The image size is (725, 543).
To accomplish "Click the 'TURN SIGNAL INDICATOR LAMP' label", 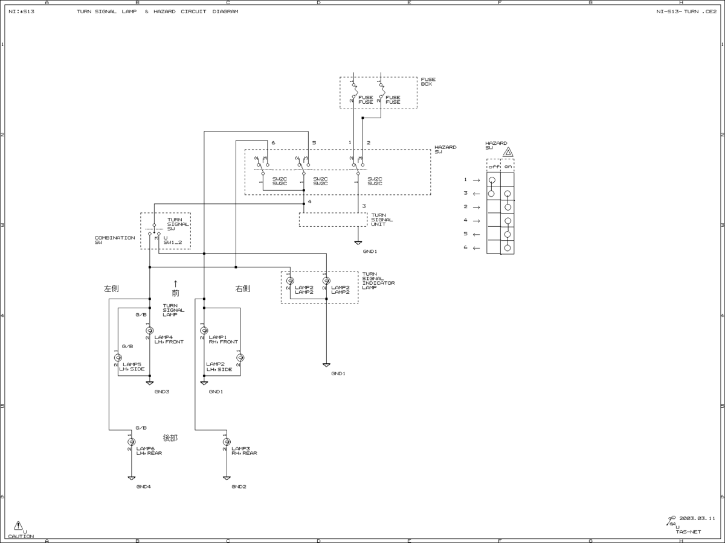I will click(x=378, y=281).
